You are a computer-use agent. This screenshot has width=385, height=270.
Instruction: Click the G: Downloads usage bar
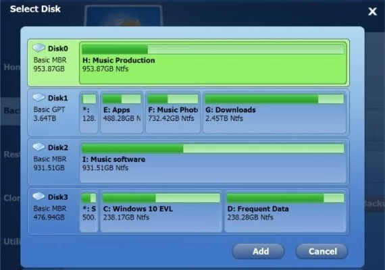(x=274, y=99)
